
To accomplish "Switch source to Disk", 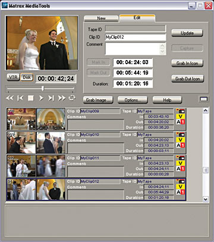I will coord(27,77).
